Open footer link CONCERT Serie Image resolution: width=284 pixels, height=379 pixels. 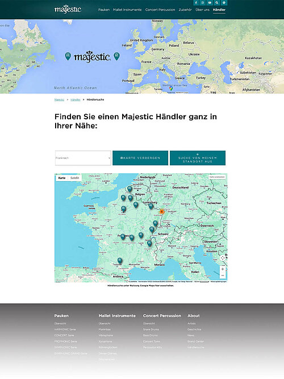(64, 335)
